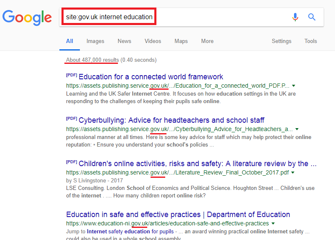Open Cyberbullying Advice for headteachers result
This screenshot has height=240, width=335.
pos(171,120)
